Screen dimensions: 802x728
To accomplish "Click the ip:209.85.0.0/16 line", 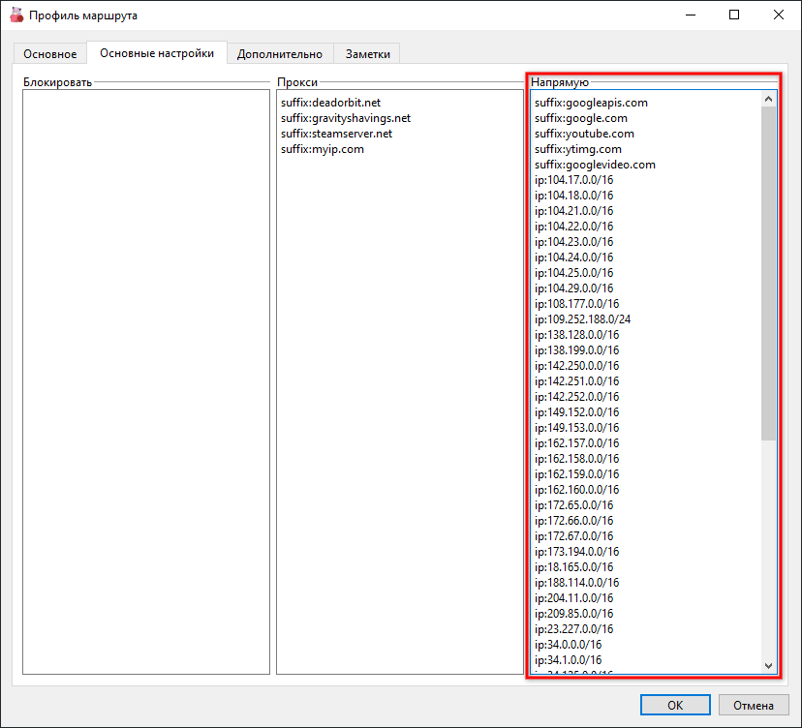I will 573,614.
